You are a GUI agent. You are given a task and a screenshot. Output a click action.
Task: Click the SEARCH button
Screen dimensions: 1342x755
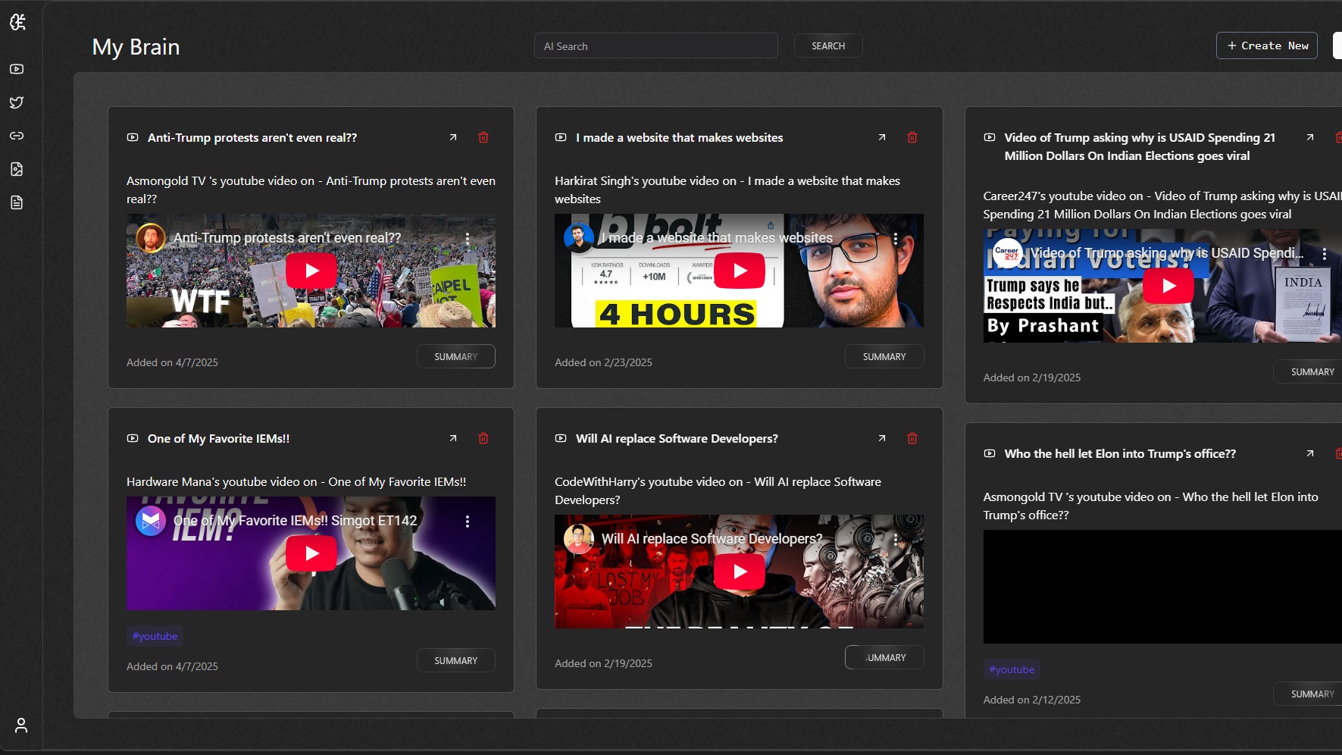[x=828, y=45]
